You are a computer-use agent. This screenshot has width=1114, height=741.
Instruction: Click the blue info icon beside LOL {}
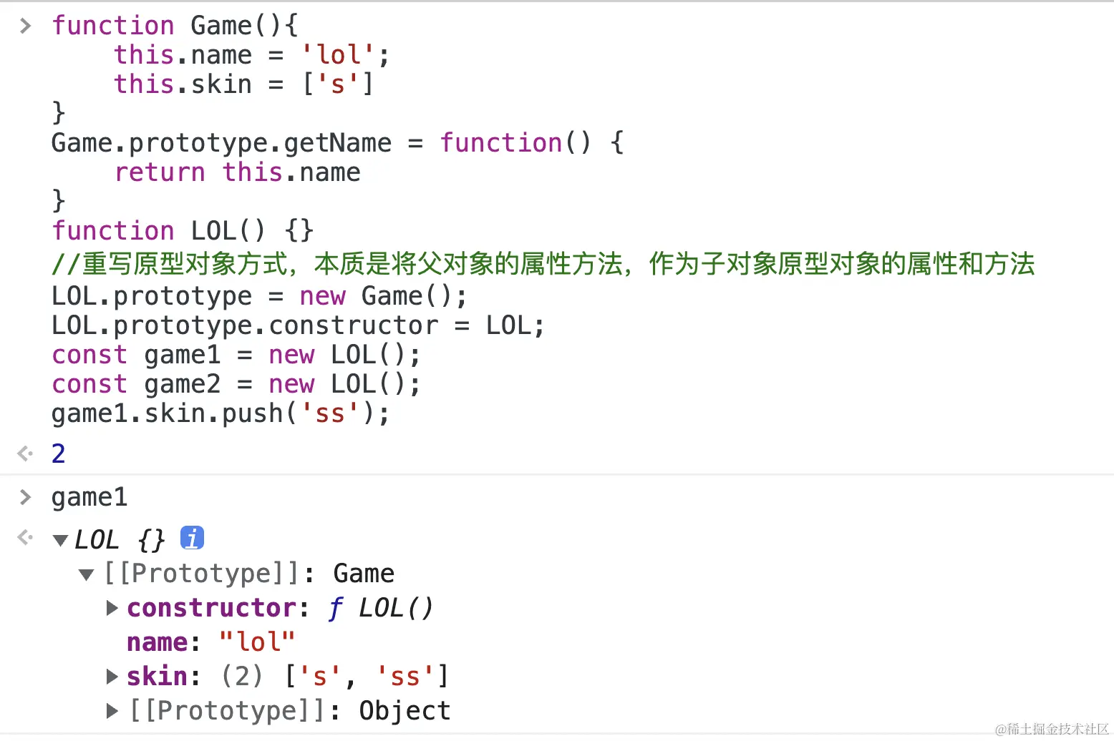(x=192, y=537)
